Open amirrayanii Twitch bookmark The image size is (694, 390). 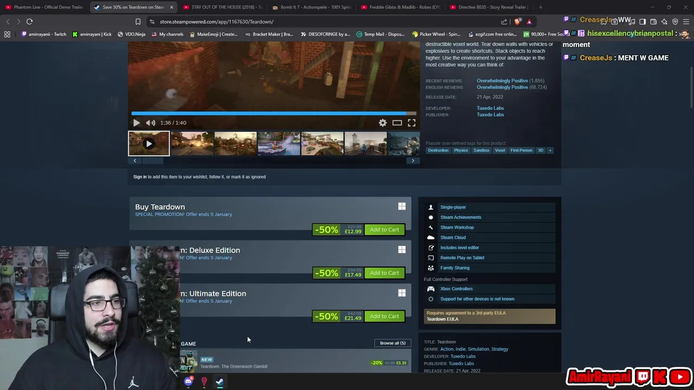point(44,34)
